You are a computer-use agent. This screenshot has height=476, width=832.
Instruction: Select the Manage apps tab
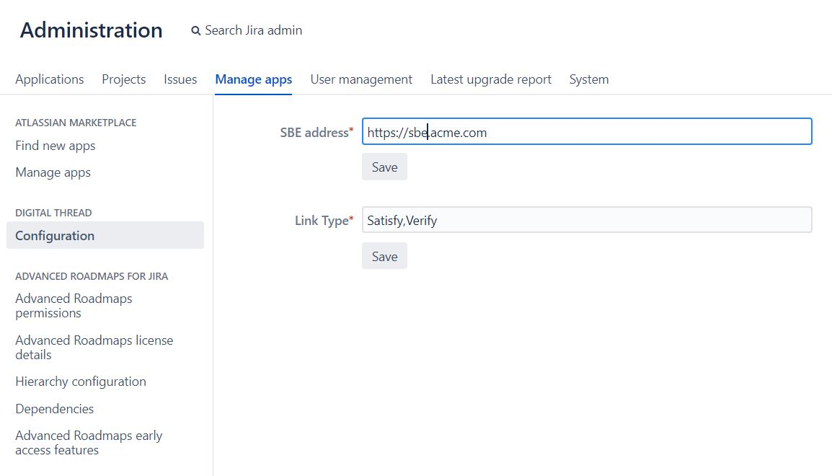pyautogui.click(x=254, y=79)
